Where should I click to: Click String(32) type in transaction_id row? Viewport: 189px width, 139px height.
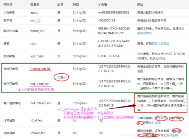click(x=80, y=69)
